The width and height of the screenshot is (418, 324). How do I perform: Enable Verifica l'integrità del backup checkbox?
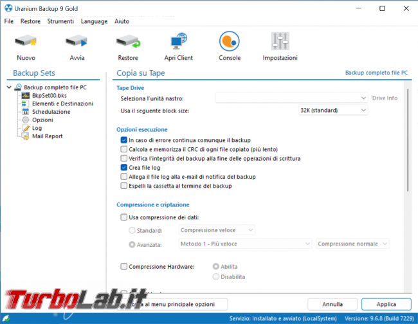[123, 158]
